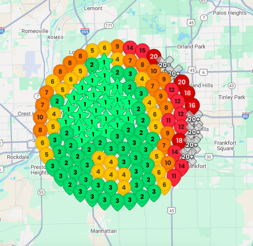
Task: Click the topmost red 12 pin
Action: point(172,90)
